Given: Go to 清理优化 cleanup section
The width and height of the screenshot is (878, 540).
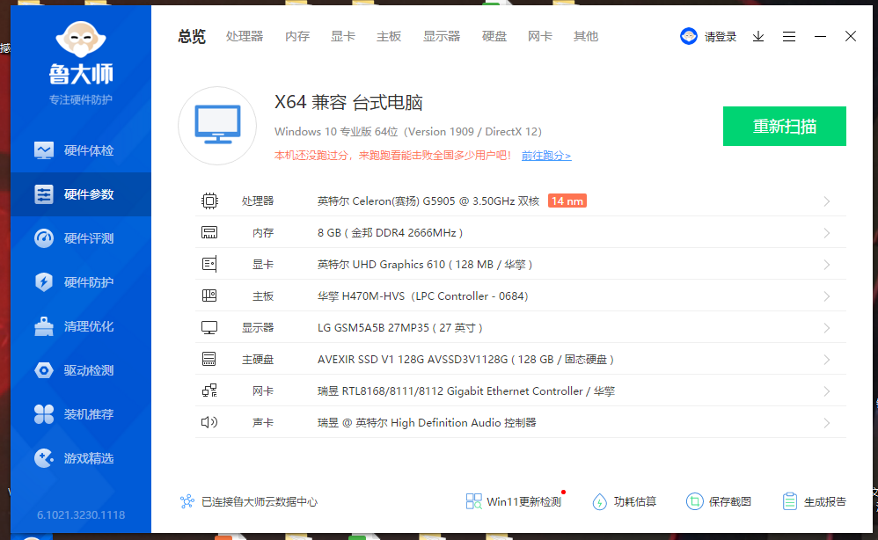Looking at the screenshot, I should (81, 326).
